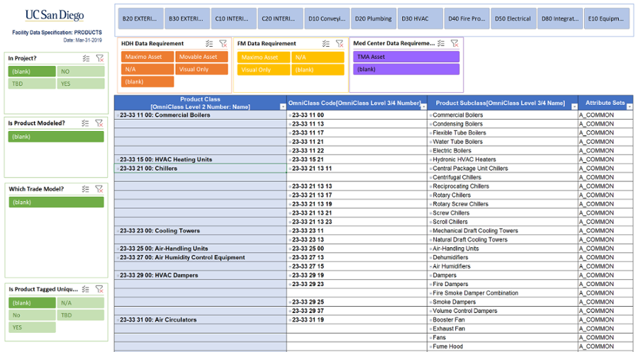Enable multi-select on Which Trade Model? slicer
The image size is (638, 352).
coord(85,189)
